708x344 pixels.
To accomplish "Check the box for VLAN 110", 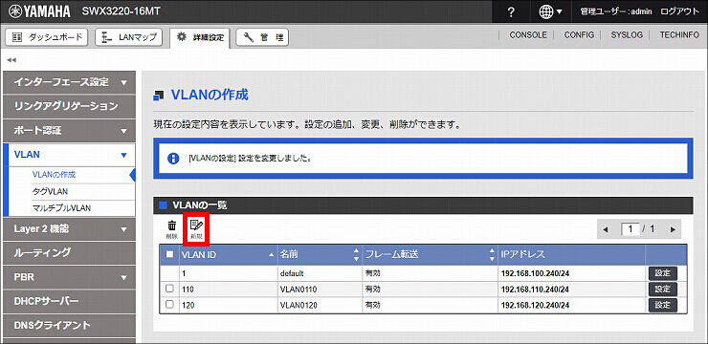I will [x=169, y=289].
